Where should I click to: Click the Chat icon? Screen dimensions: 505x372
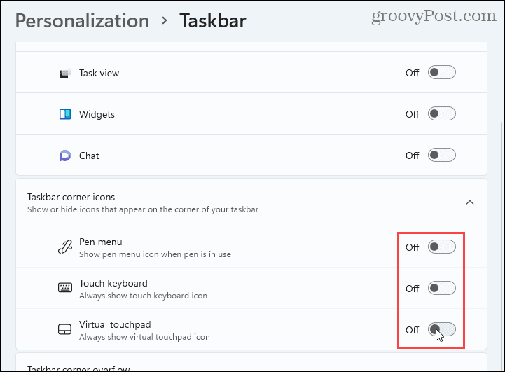pos(65,156)
